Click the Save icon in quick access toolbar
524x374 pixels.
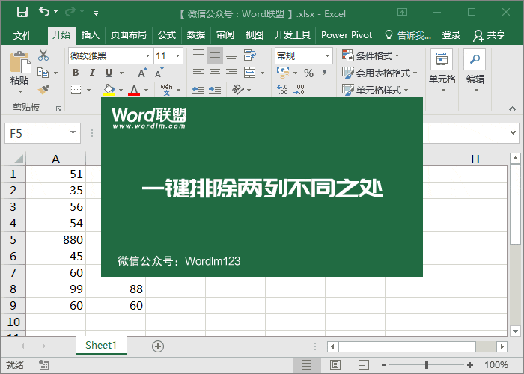tap(22, 12)
